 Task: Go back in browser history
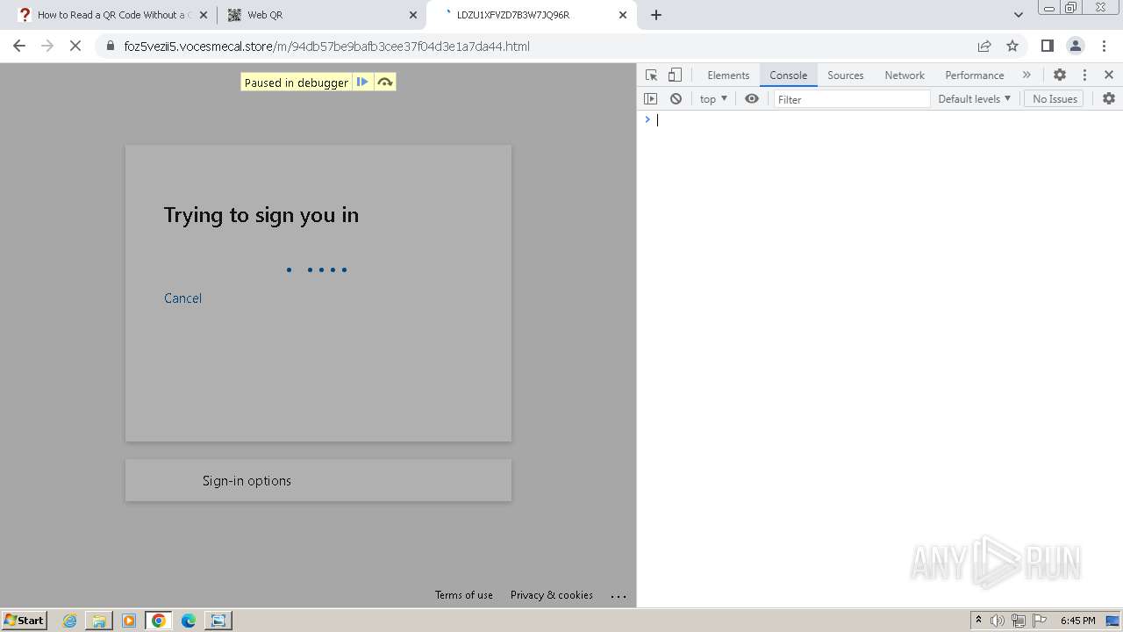pos(19,46)
